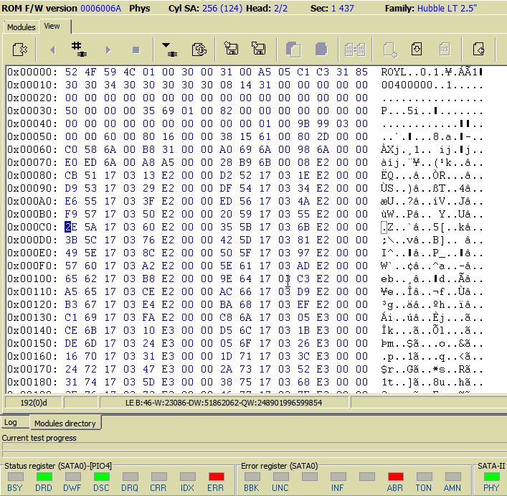
Task: Click the page with left-arrow icon at toolbar end
Action: pos(478,50)
